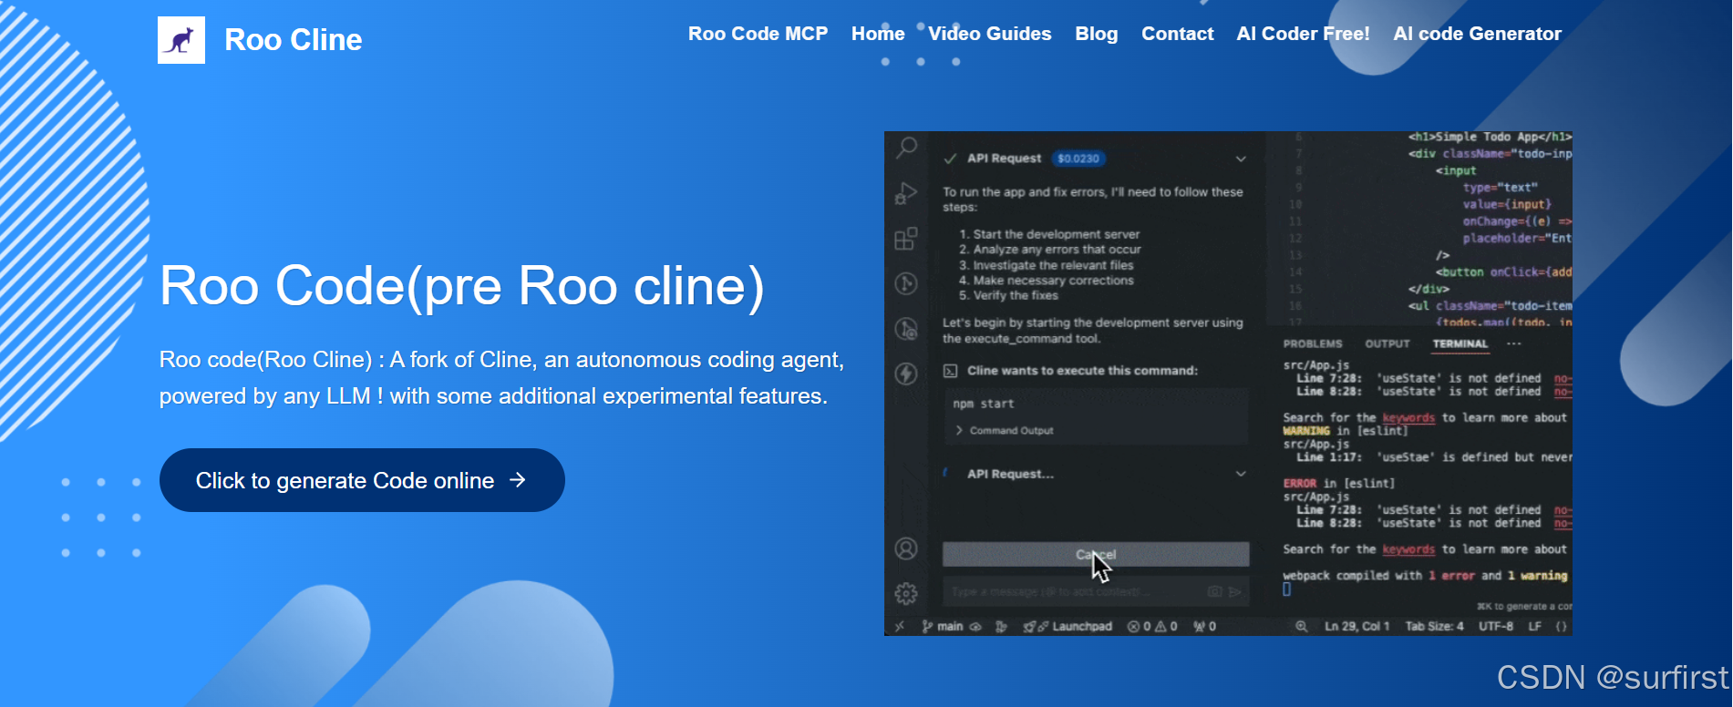Click the errors and warnings count in the status bar

pyautogui.click(x=1152, y=627)
